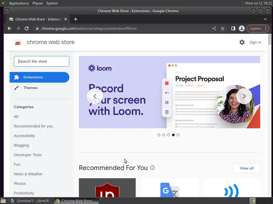Select fourth carousel dot indicator
Image resolution: width=273 pixels, height=204 pixels.
point(173,135)
